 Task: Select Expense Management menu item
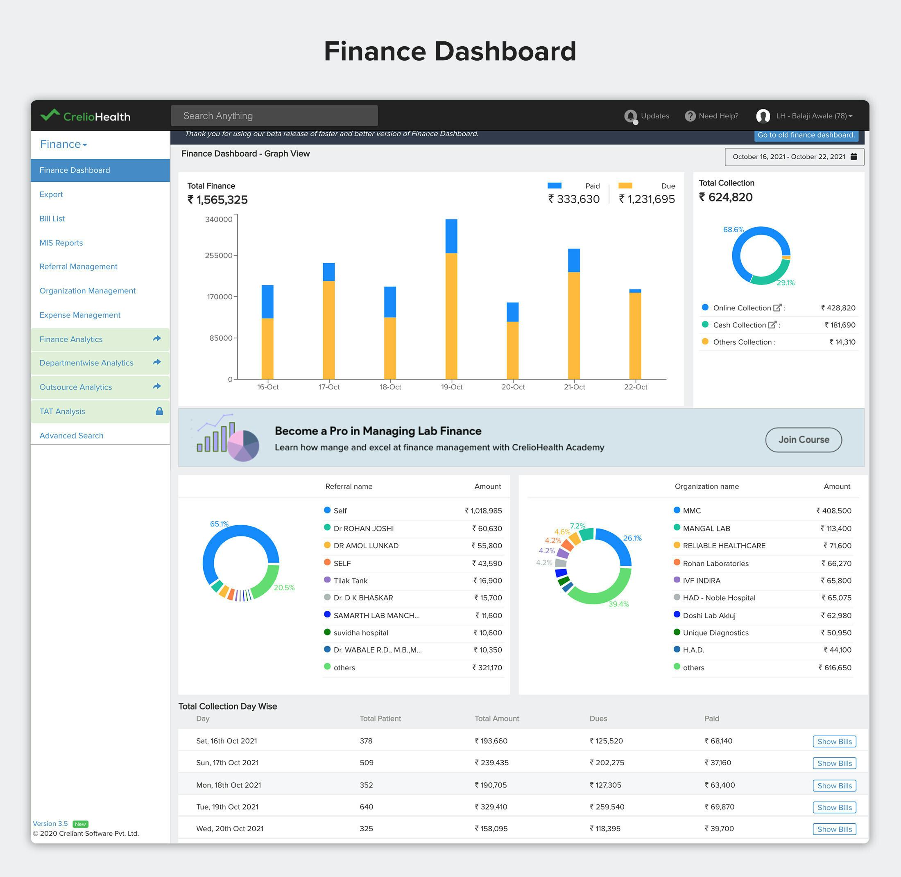click(x=80, y=315)
